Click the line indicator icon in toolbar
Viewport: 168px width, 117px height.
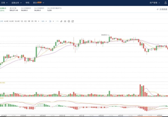[57, 21]
